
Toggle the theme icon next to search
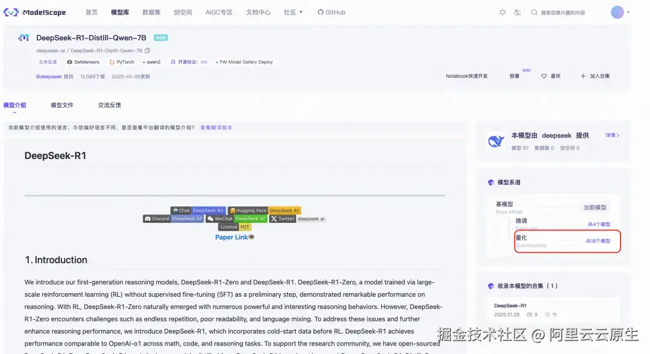[x=503, y=12]
